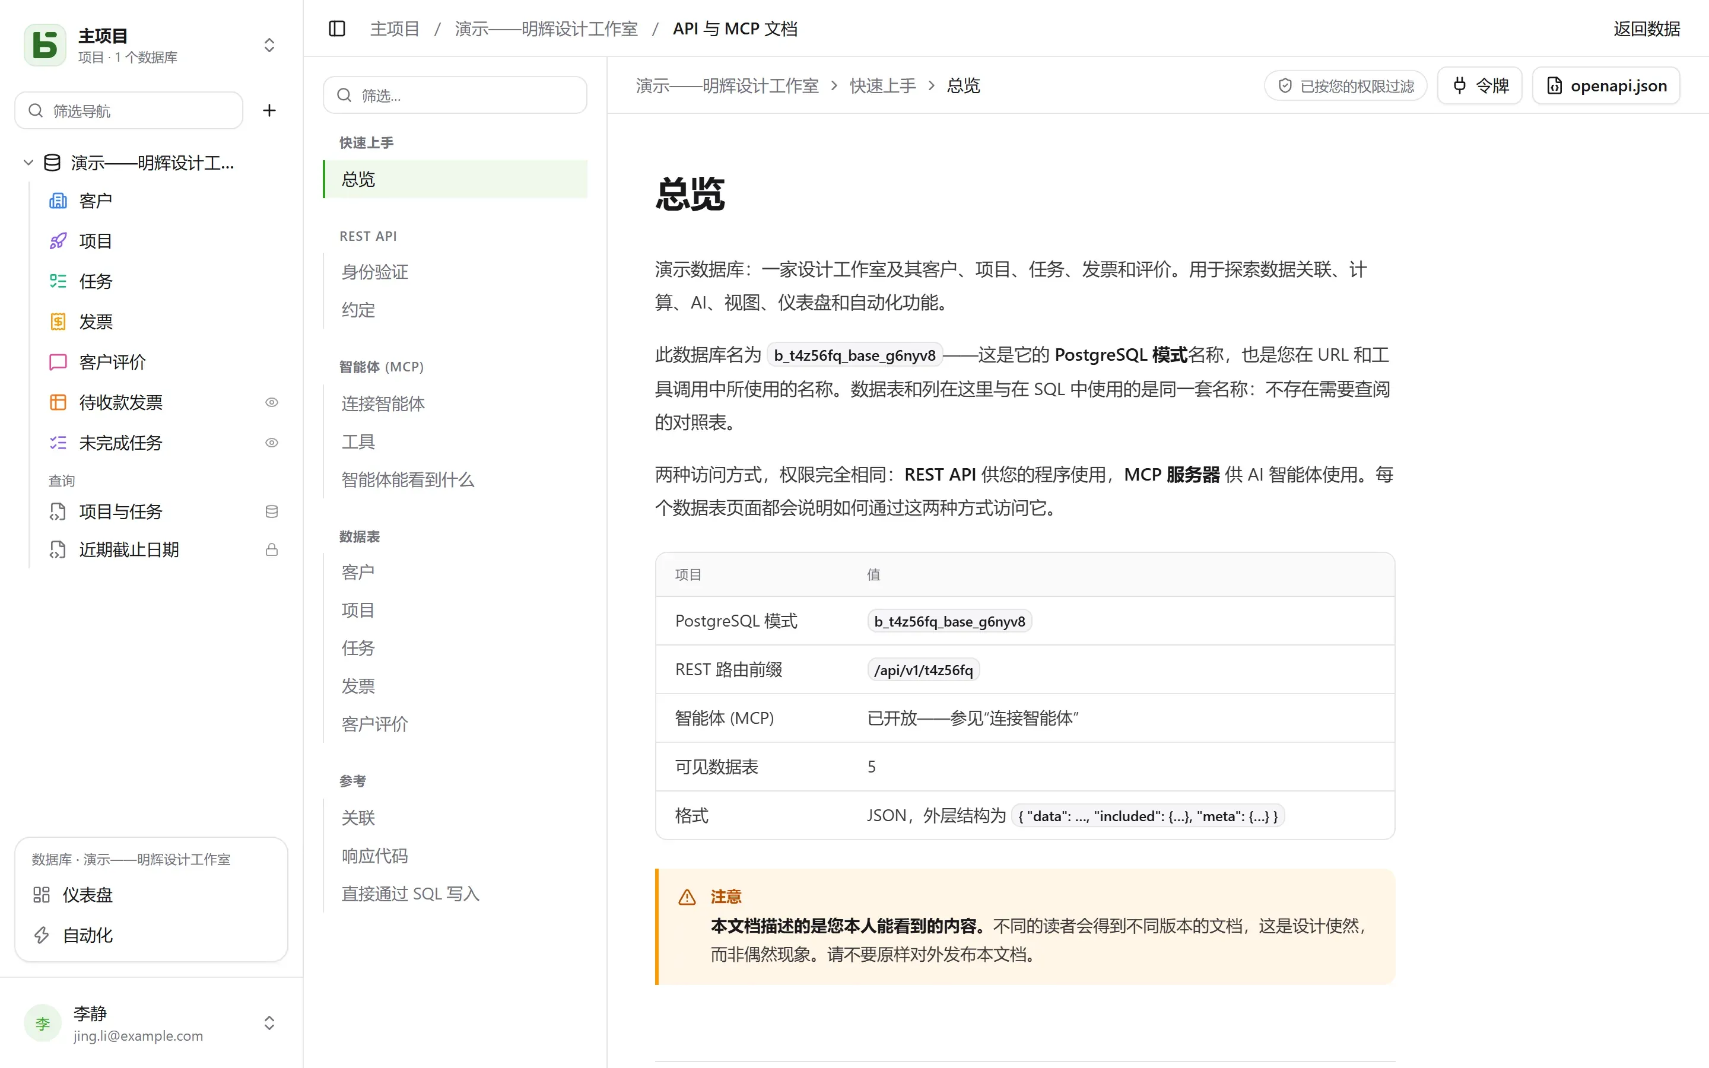Click the 待收款发票 view grid icon
The width and height of the screenshot is (1709, 1068).
pos(58,402)
